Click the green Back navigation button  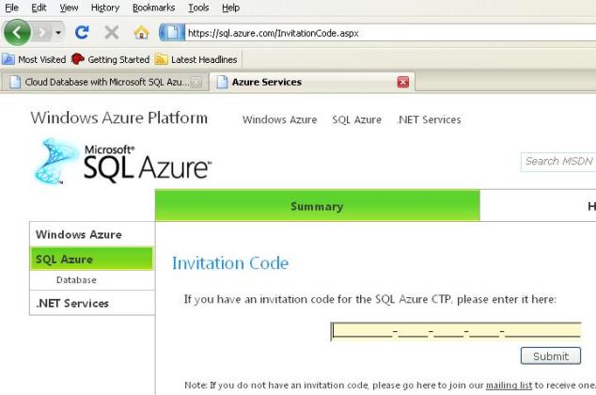(17, 33)
